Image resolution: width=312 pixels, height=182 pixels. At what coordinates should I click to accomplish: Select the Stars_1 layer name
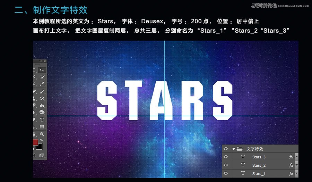point(259,174)
